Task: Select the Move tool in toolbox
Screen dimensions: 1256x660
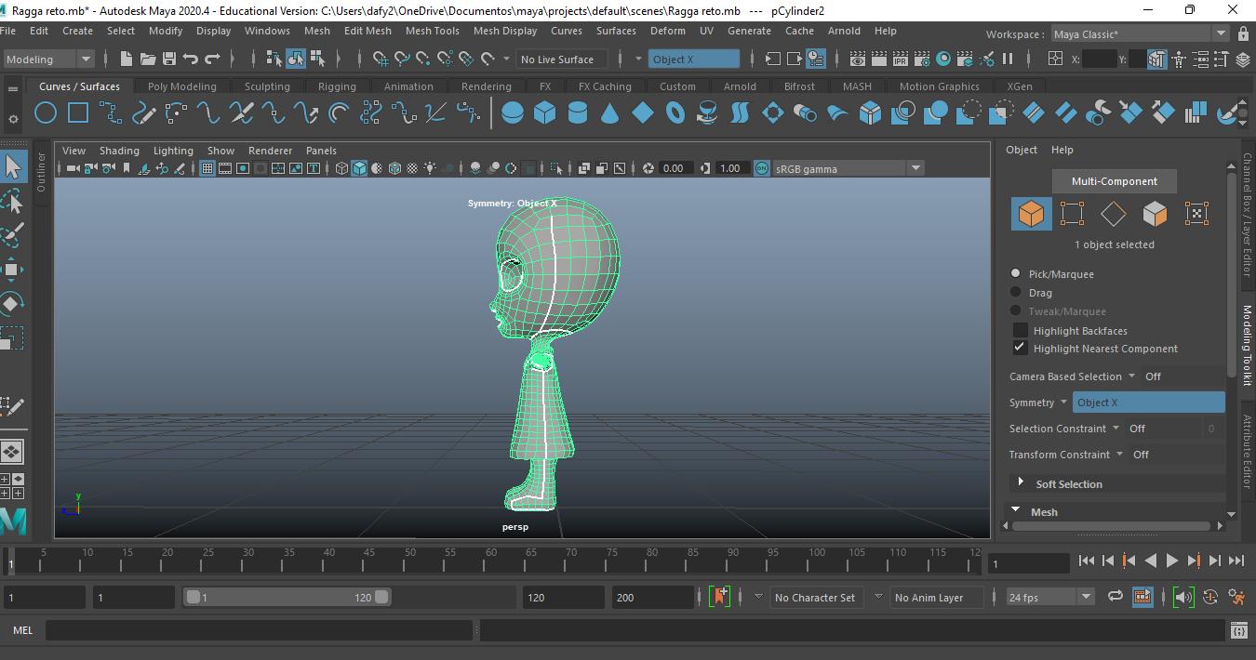Action: click(x=12, y=270)
